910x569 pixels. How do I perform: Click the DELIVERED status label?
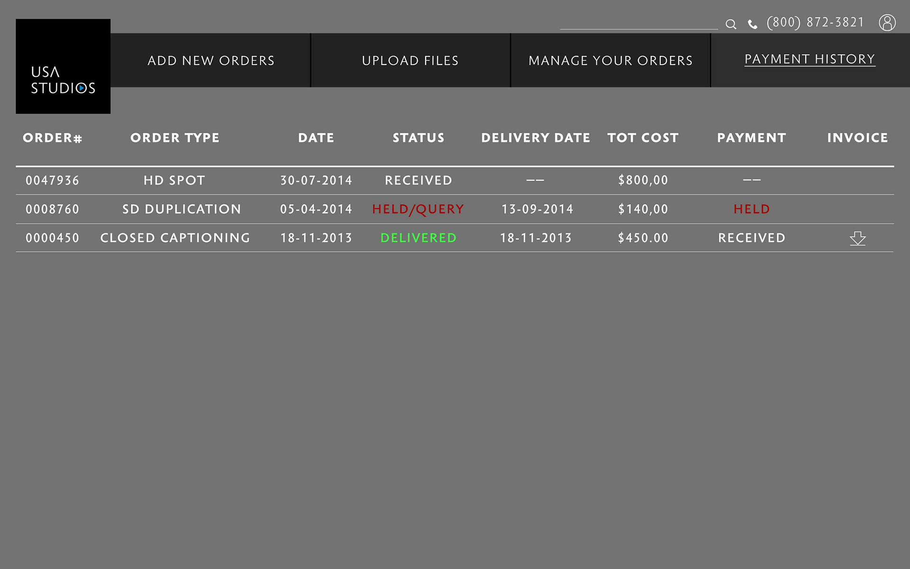[x=419, y=238]
